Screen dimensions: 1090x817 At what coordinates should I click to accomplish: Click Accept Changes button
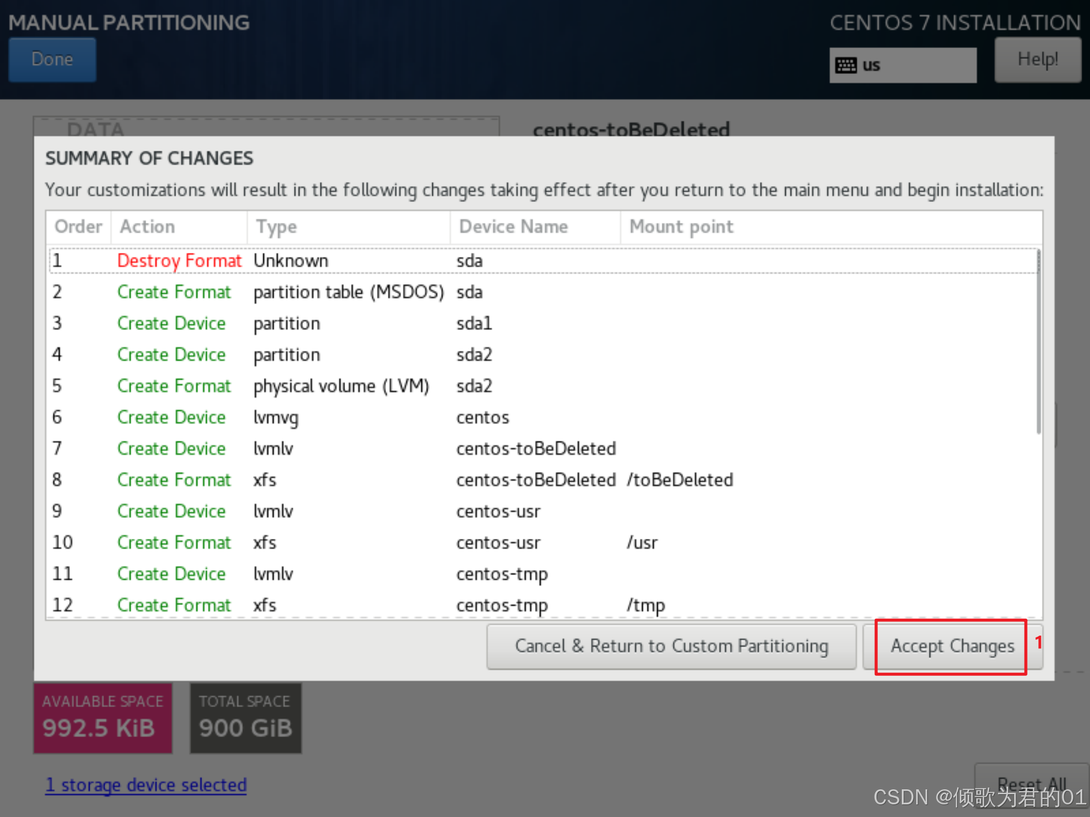(x=952, y=646)
